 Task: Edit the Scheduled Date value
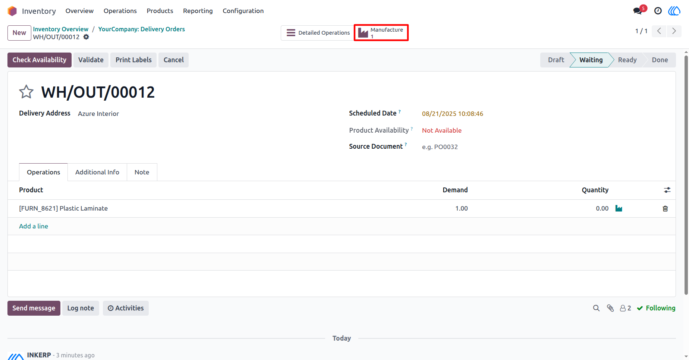click(x=453, y=114)
